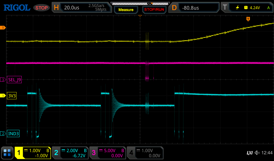Click the red STOP status indicator
Viewport: 274px width, 161px height.
[41, 8]
